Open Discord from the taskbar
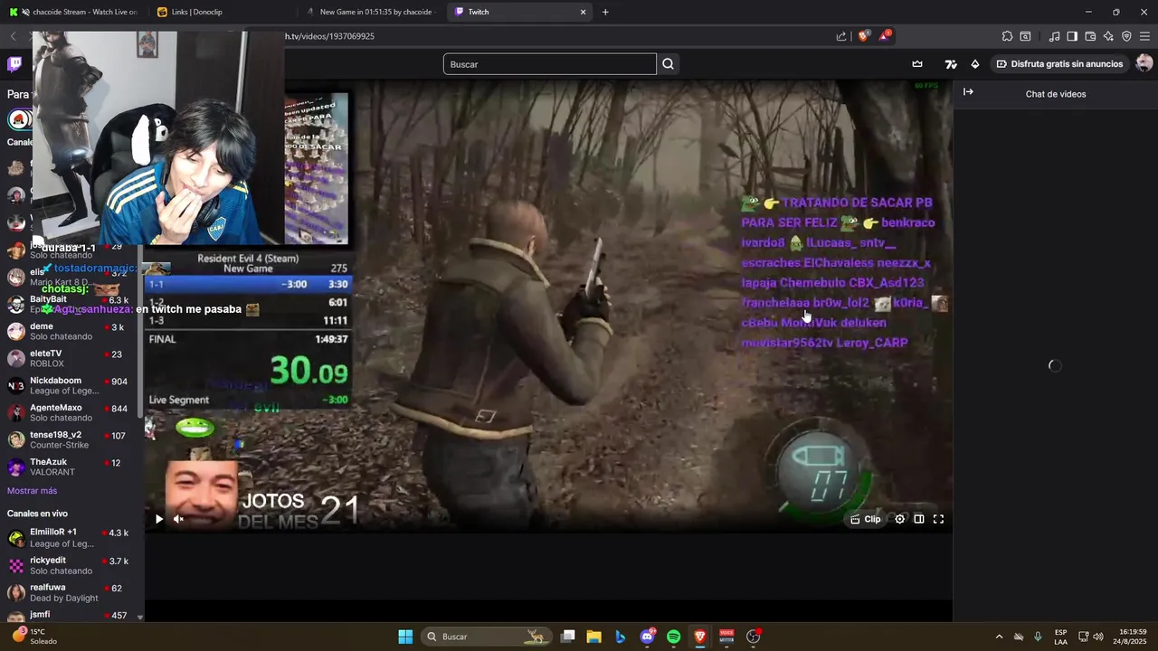1158x651 pixels. click(x=647, y=637)
